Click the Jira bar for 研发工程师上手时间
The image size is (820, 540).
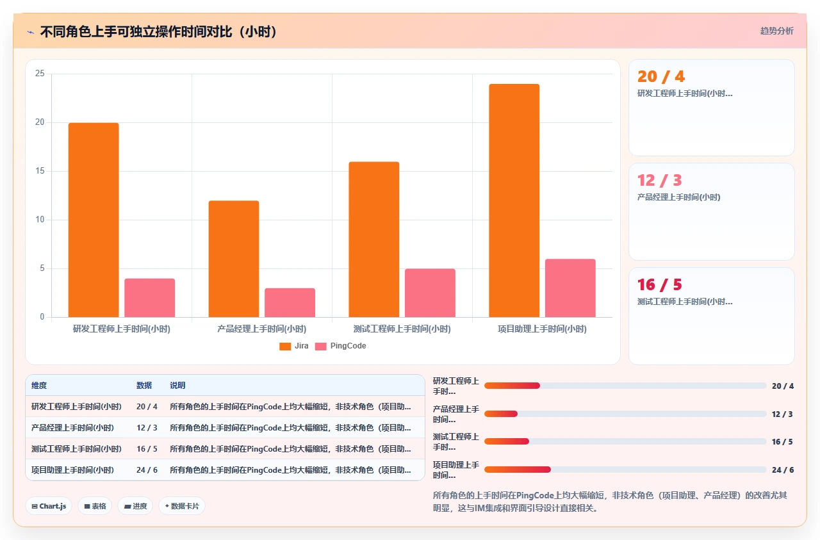point(94,220)
